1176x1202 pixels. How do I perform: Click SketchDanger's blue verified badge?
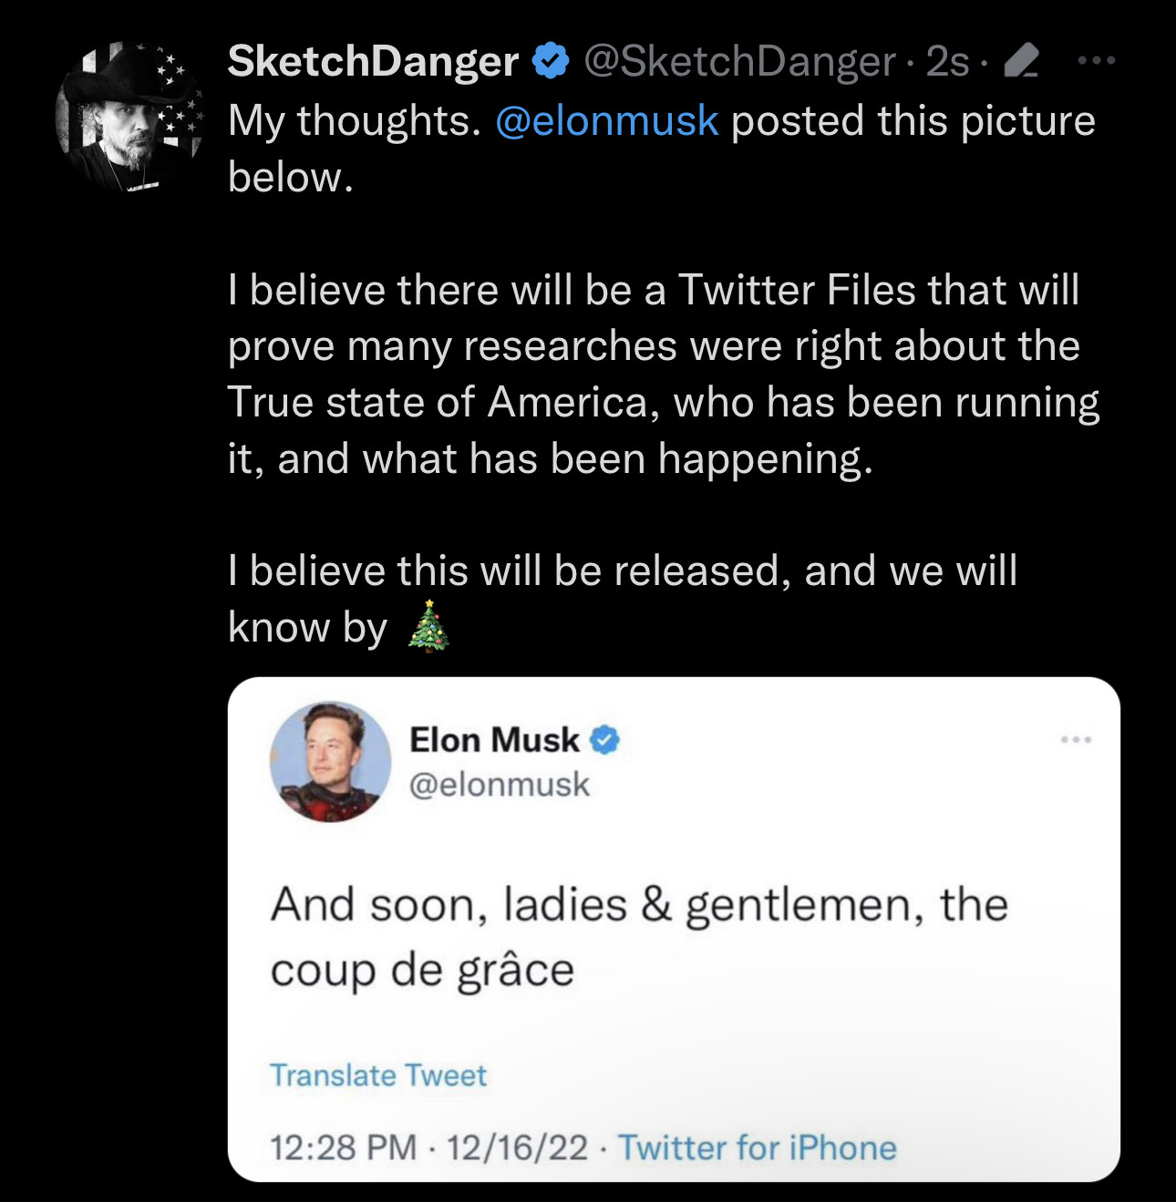tap(551, 61)
